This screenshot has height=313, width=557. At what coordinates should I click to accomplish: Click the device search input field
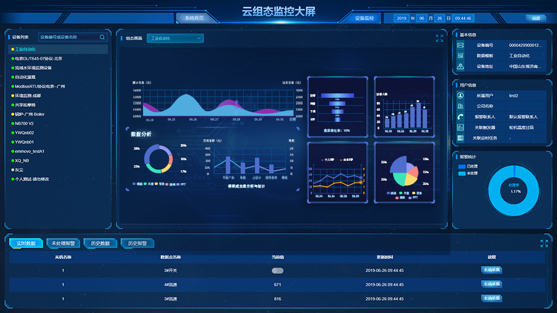click(x=68, y=37)
